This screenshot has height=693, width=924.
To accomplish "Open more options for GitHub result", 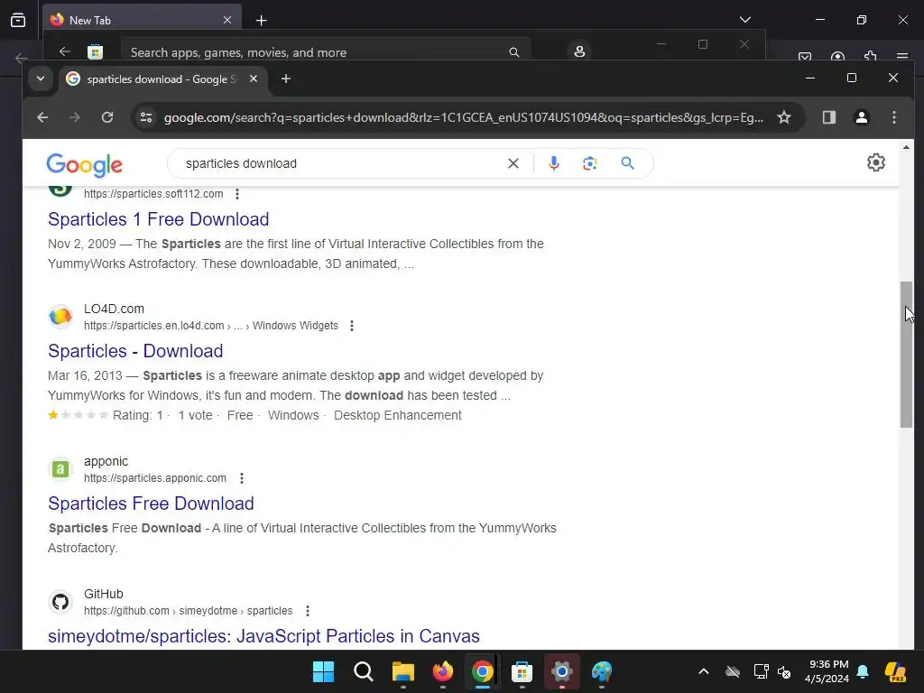I will pyautogui.click(x=308, y=611).
